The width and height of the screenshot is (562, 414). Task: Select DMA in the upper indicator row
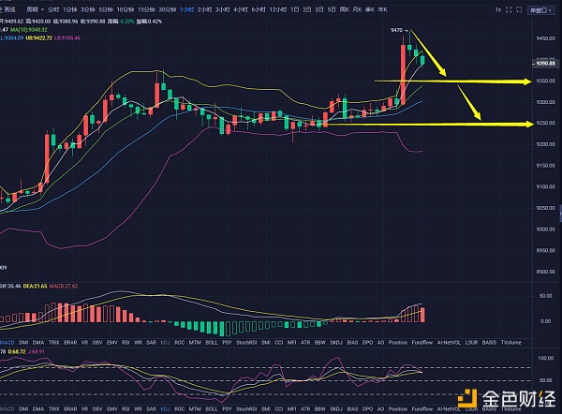(x=38, y=342)
